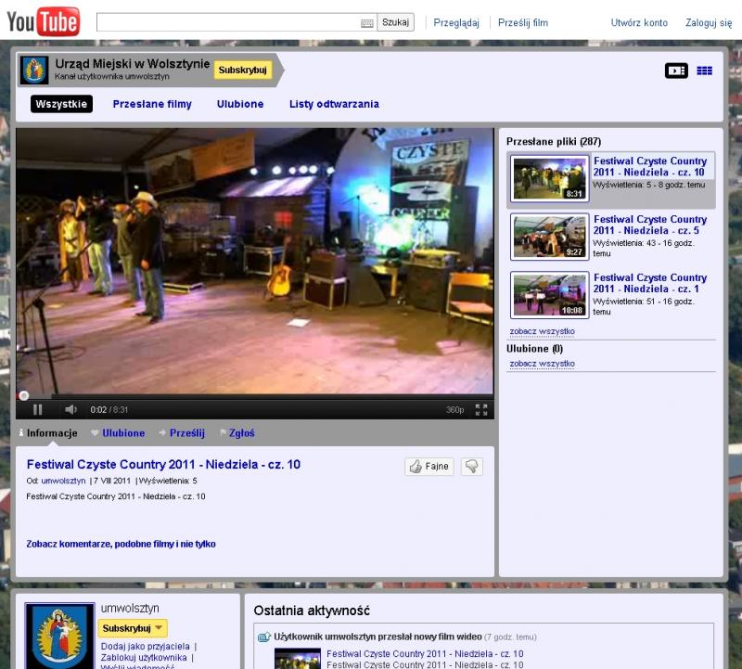This screenshot has height=669, width=742.
Task: Open the on-screen keyboard icon in search box
Action: pyautogui.click(x=366, y=23)
